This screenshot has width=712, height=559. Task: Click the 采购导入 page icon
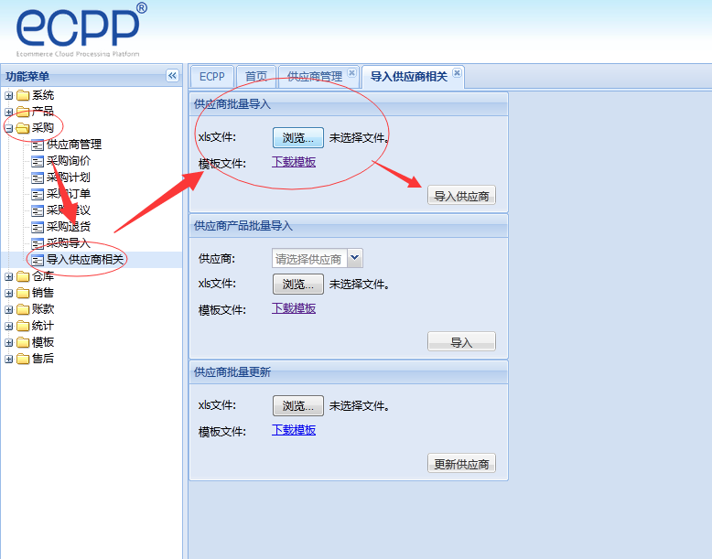38,243
